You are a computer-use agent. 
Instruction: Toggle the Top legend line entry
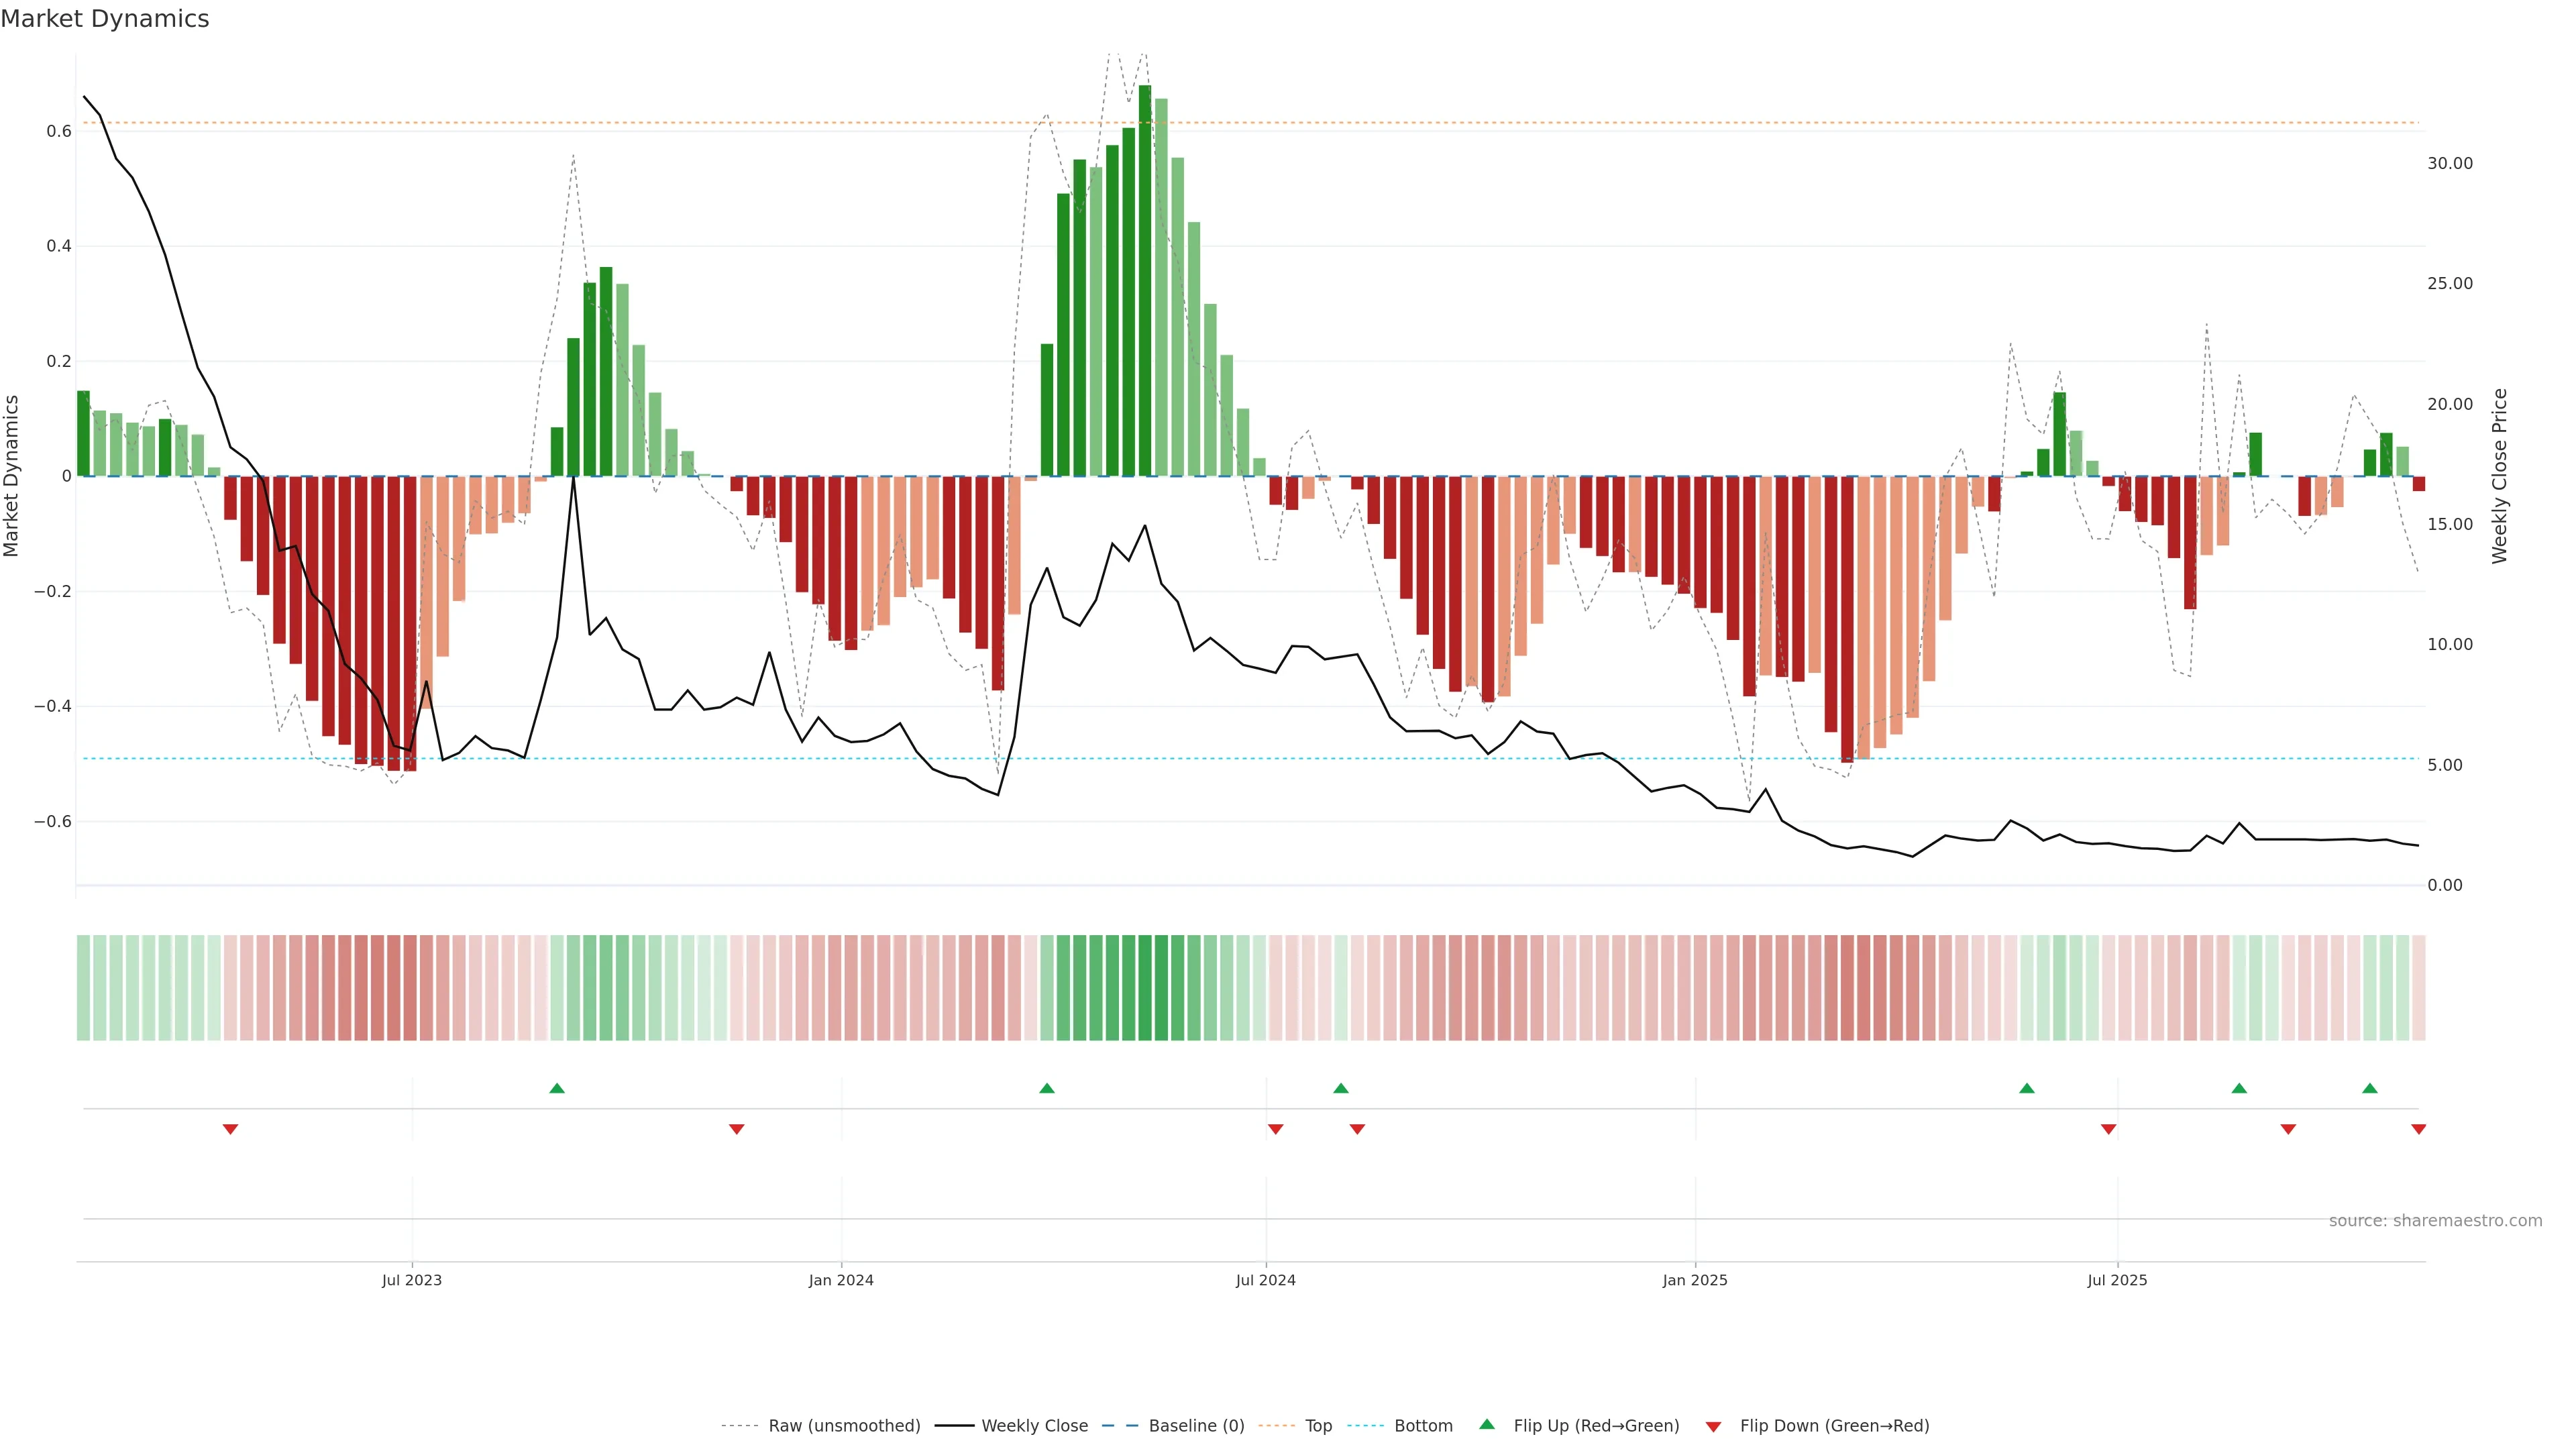tap(1318, 1426)
